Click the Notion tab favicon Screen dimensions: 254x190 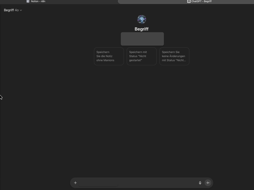pyautogui.click(x=28, y=1)
